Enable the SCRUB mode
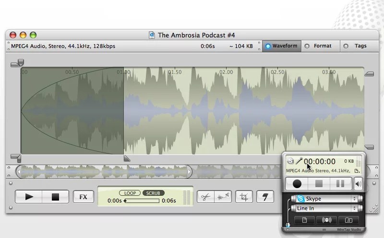384x238 pixels. tap(153, 193)
